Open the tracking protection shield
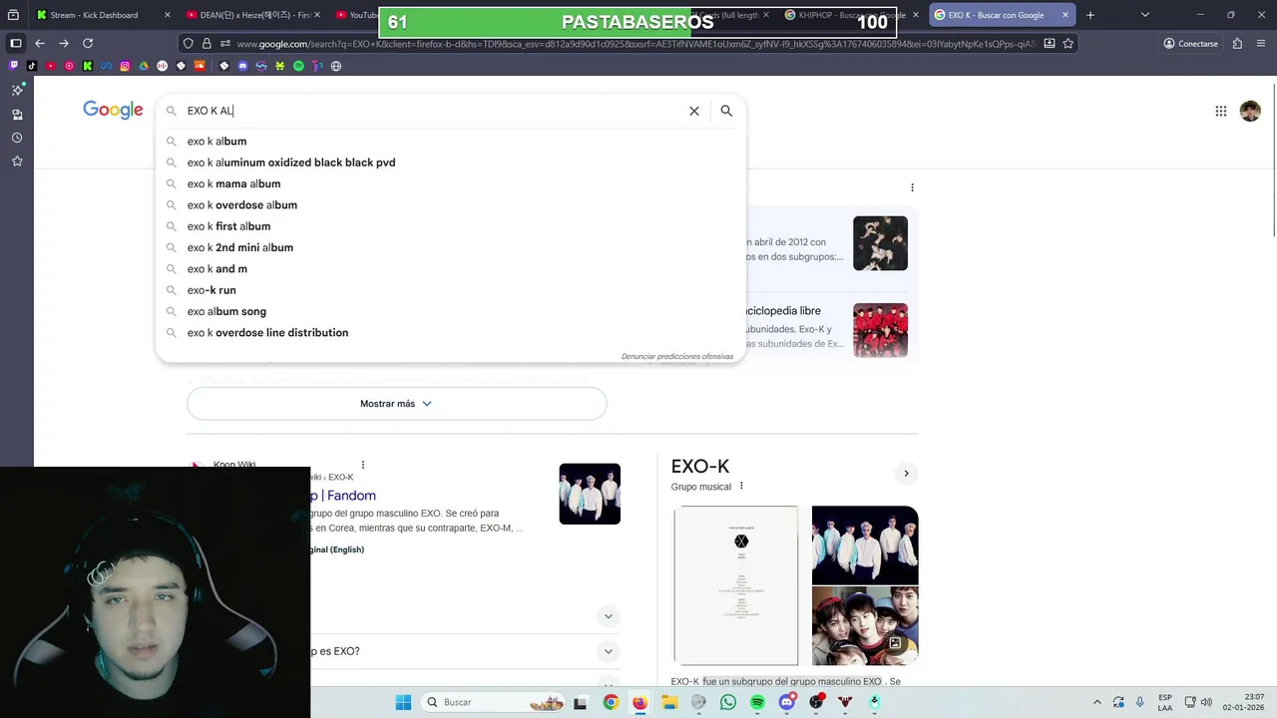The image size is (1277, 718). click(188, 44)
